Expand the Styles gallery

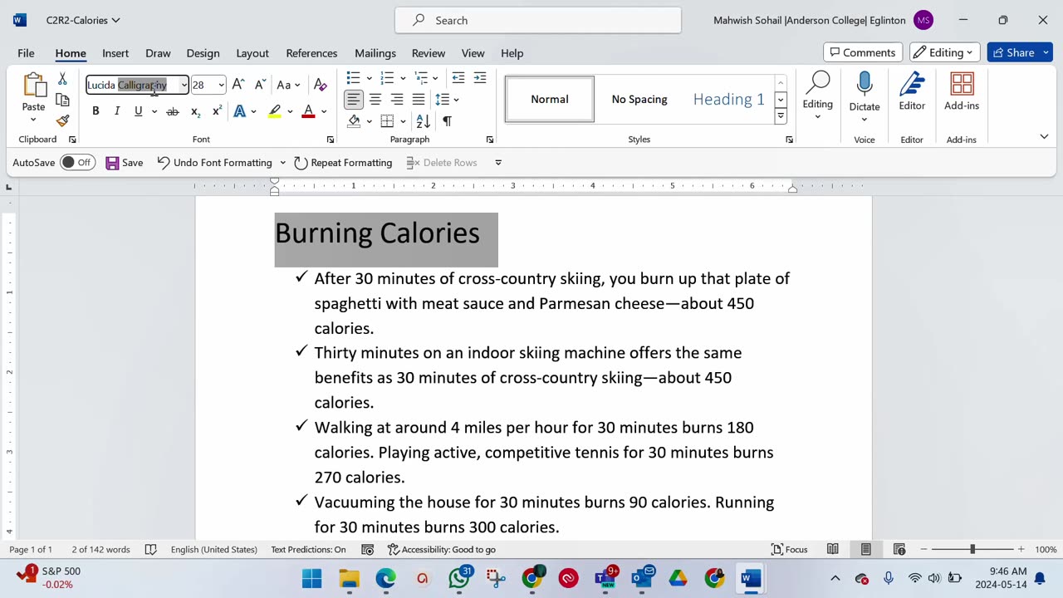(x=781, y=116)
